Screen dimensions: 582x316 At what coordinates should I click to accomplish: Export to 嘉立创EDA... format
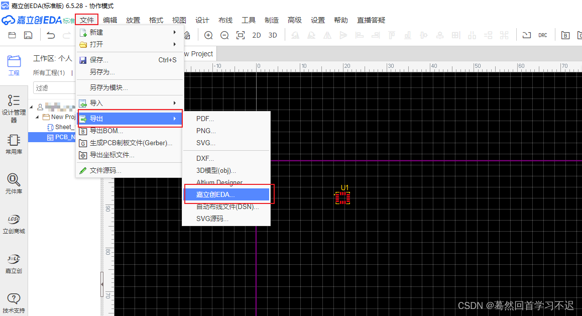[x=226, y=194]
